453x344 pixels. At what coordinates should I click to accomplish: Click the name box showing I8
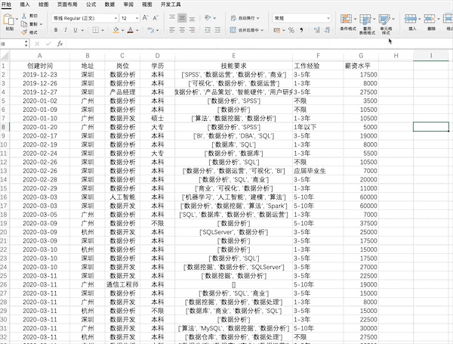click(13, 44)
